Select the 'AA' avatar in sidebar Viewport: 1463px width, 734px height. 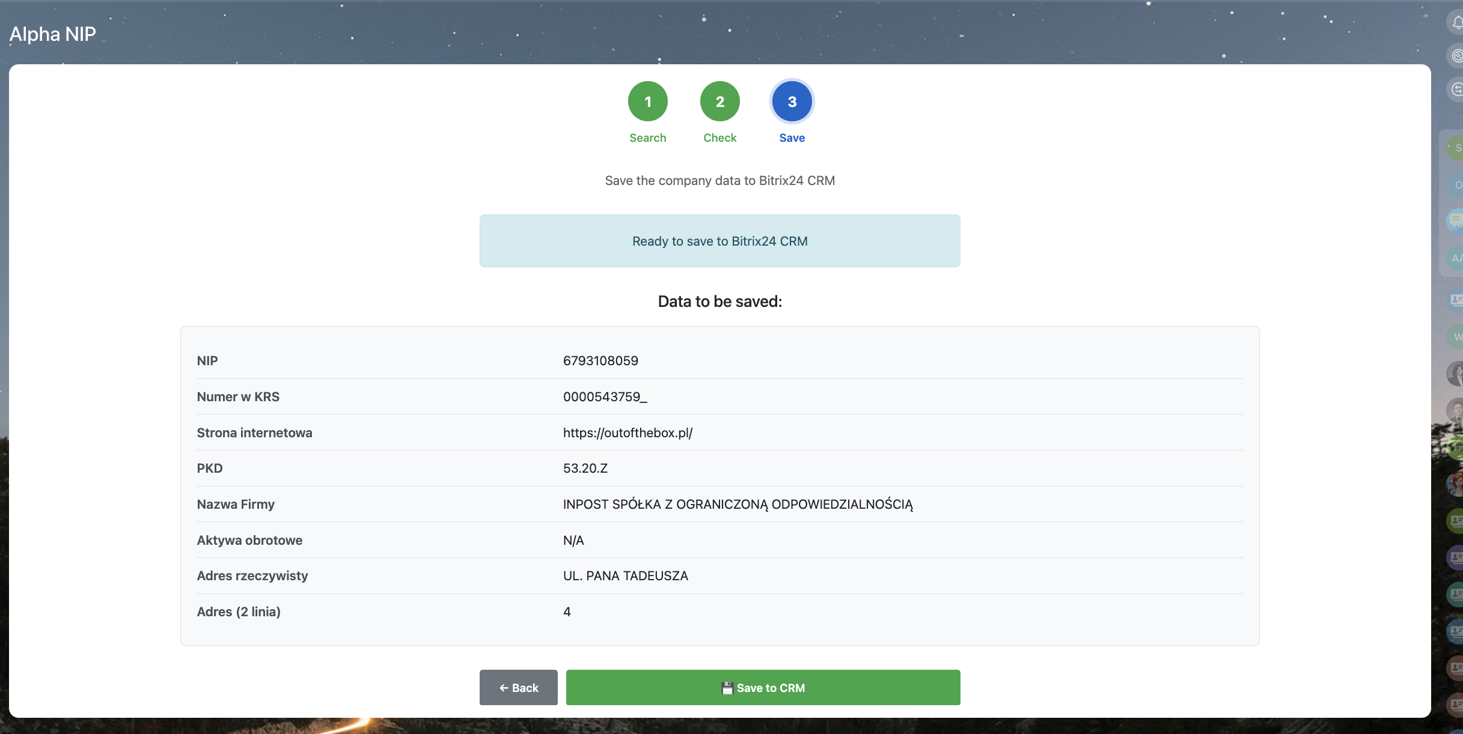pos(1456,258)
